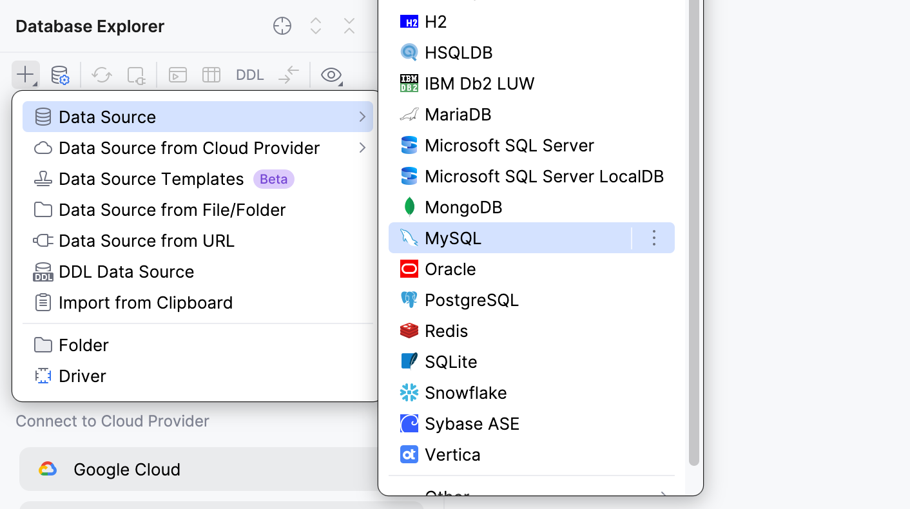Click the PostgreSQL elephant icon
The height and width of the screenshot is (509, 910).
[x=409, y=300]
